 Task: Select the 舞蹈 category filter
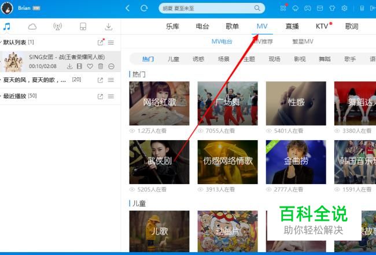coord(325,59)
